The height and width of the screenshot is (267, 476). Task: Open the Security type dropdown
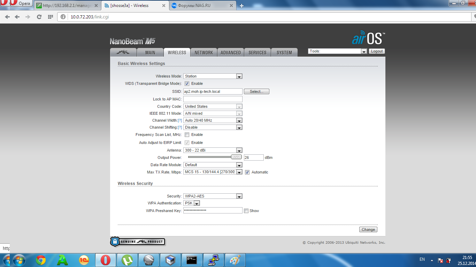click(x=213, y=196)
